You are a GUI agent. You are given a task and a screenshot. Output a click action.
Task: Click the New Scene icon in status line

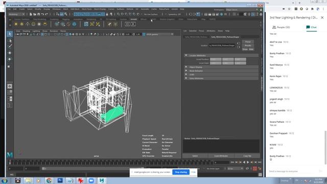(x=31, y=14)
